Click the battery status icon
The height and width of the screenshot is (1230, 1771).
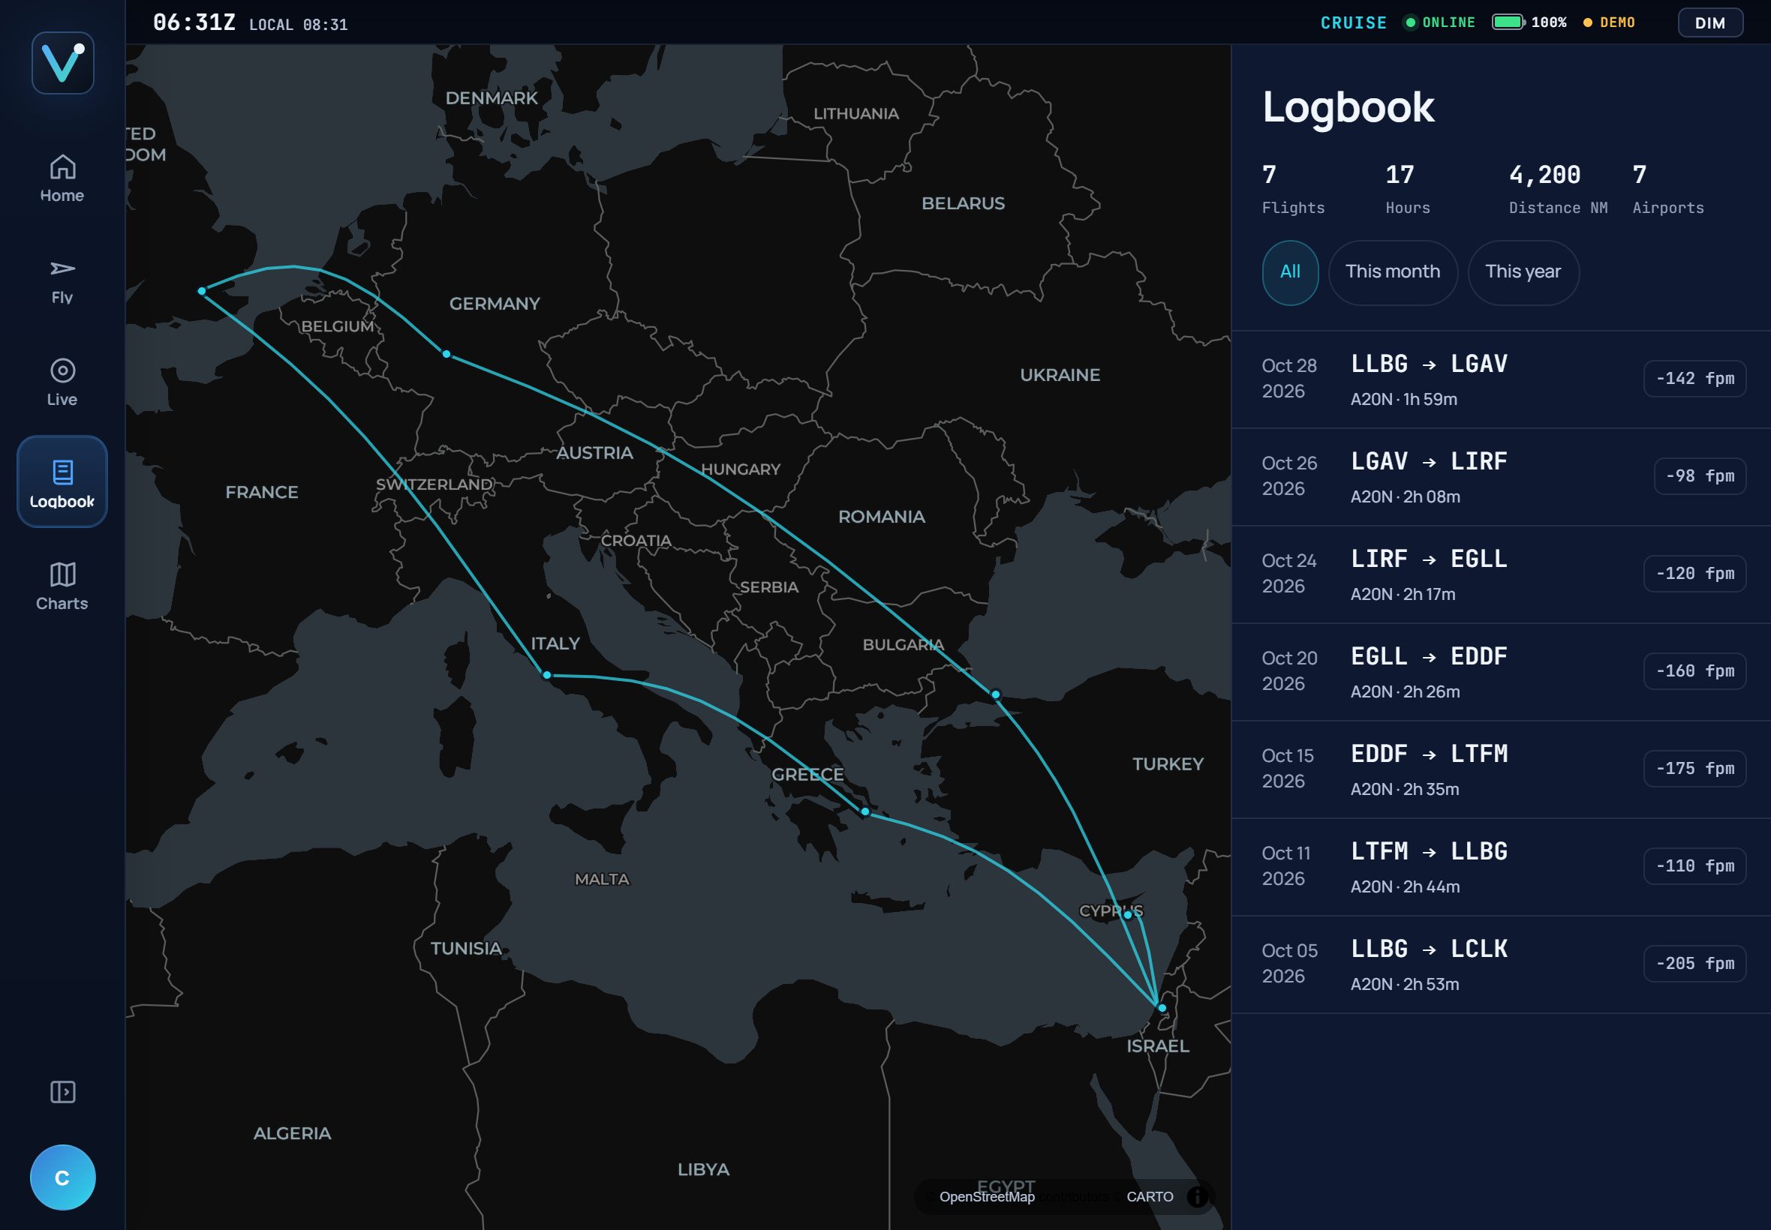point(1508,22)
